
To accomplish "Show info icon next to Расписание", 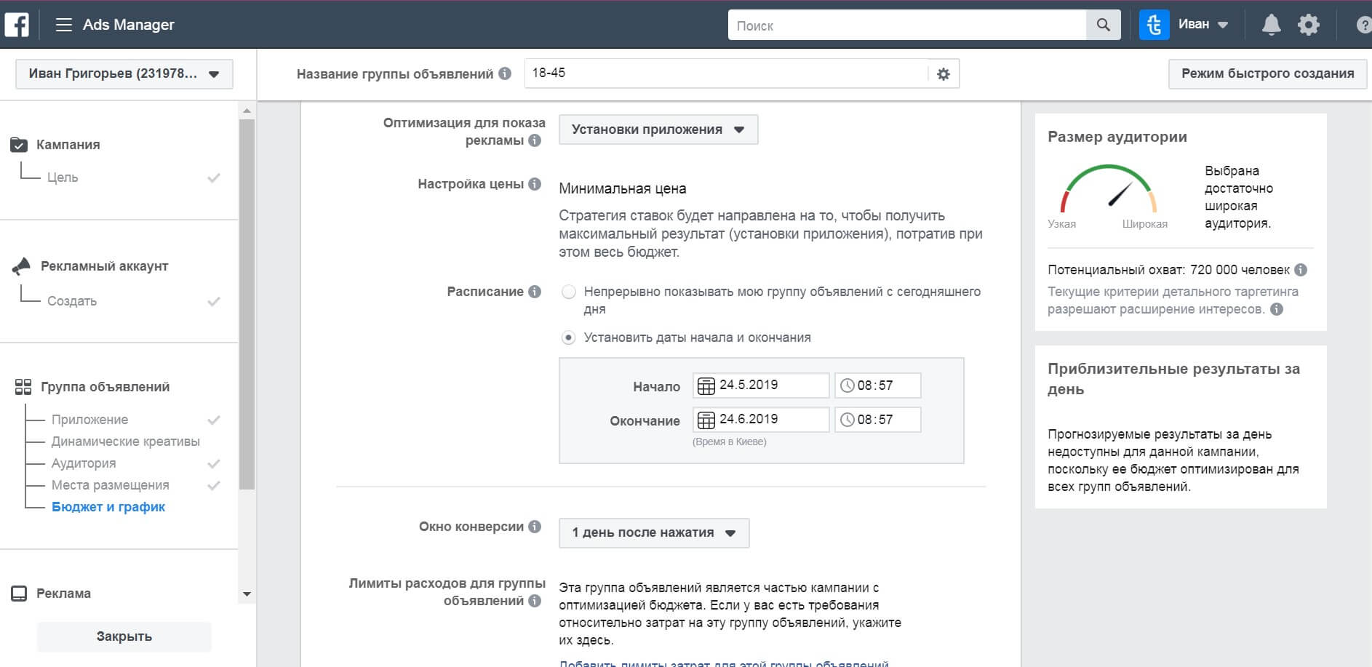I will pyautogui.click(x=535, y=292).
